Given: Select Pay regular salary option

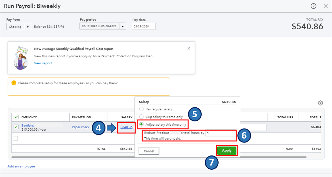Looking at the screenshot, I should 142,109.
